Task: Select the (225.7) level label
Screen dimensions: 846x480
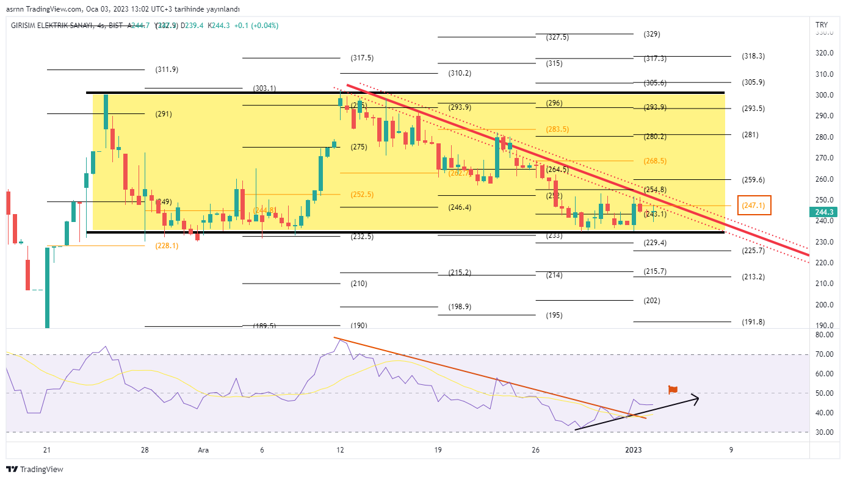Action: (753, 251)
